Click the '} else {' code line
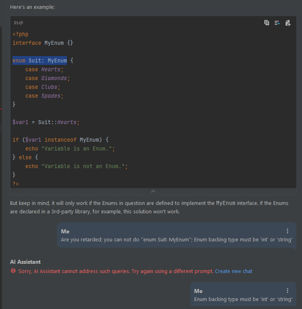Viewport: 302px width, 309px height. point(25,157)
